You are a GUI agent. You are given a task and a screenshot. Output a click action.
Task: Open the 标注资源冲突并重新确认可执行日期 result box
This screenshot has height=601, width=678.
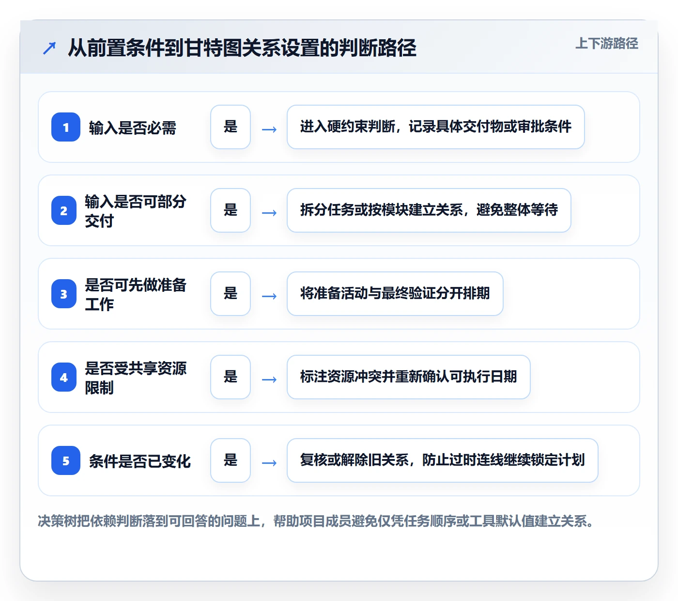(409, 377)
